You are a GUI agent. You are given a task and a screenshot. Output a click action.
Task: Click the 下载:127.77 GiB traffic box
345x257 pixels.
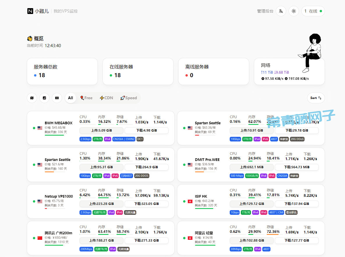pos(297,241)
